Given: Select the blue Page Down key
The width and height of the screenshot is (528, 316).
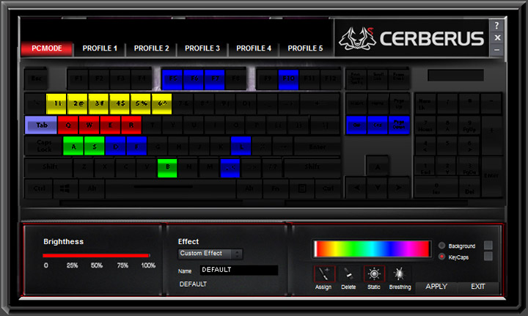Looking at the screenshot, I should tap(399, 125).
